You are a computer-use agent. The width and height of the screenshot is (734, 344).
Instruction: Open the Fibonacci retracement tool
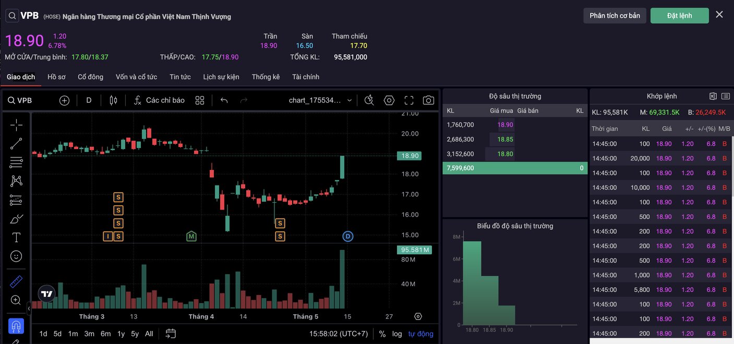tap(16, 162)
